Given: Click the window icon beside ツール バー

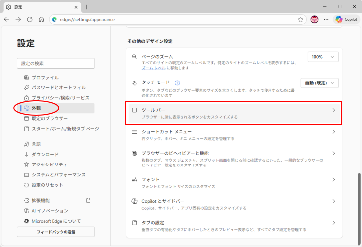Looking at the screenshot, I should [x=134, y=110].
